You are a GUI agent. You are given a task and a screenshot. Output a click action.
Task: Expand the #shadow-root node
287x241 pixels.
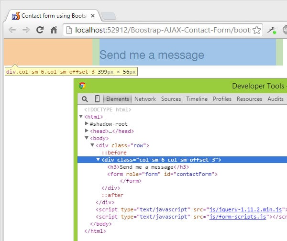pyautogui.click(x=87, y=123)
